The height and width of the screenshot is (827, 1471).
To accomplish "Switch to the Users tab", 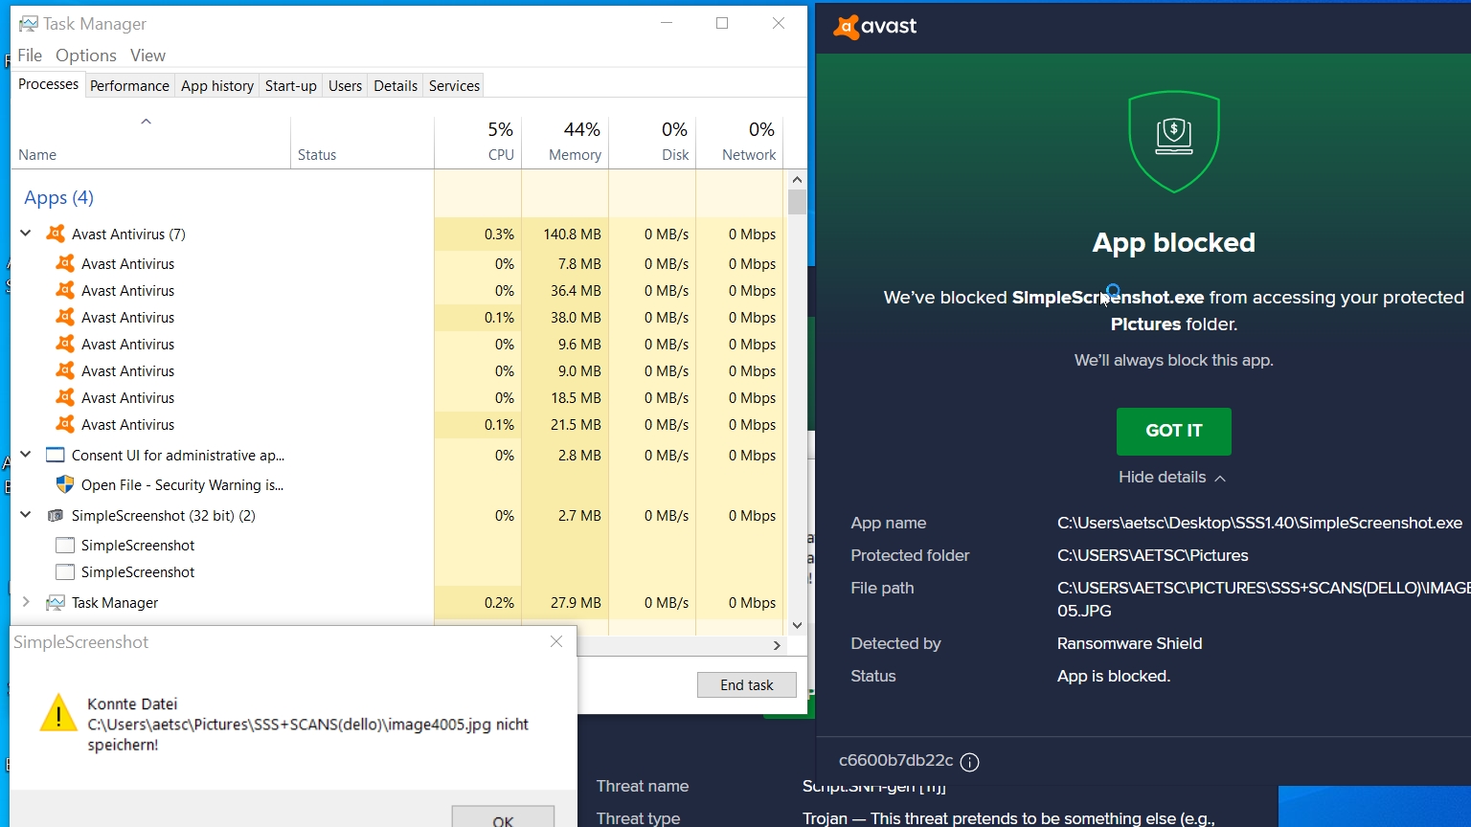I will [x=345, y=86].
